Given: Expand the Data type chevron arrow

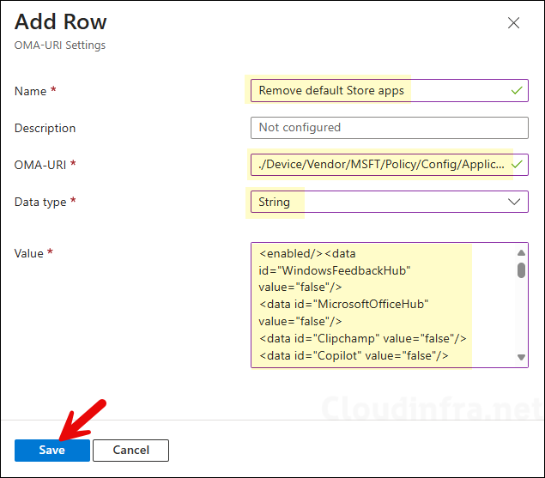Looking at the screenshot, I should click(x=514, y=202).
